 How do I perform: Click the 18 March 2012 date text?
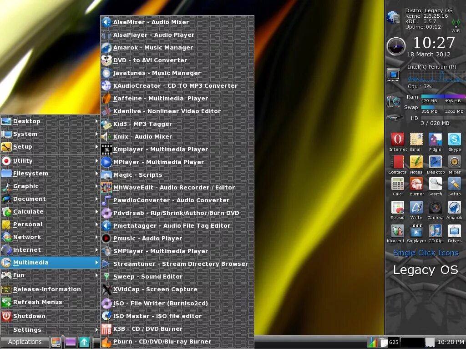(429, 55)
